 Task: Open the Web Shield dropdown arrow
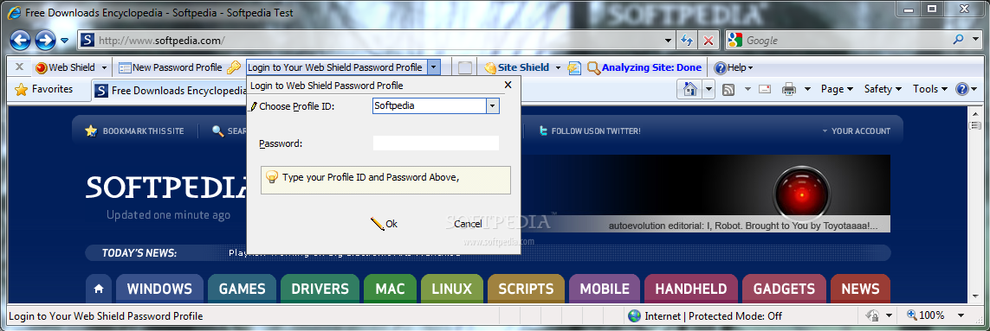(x=104, y=67)
